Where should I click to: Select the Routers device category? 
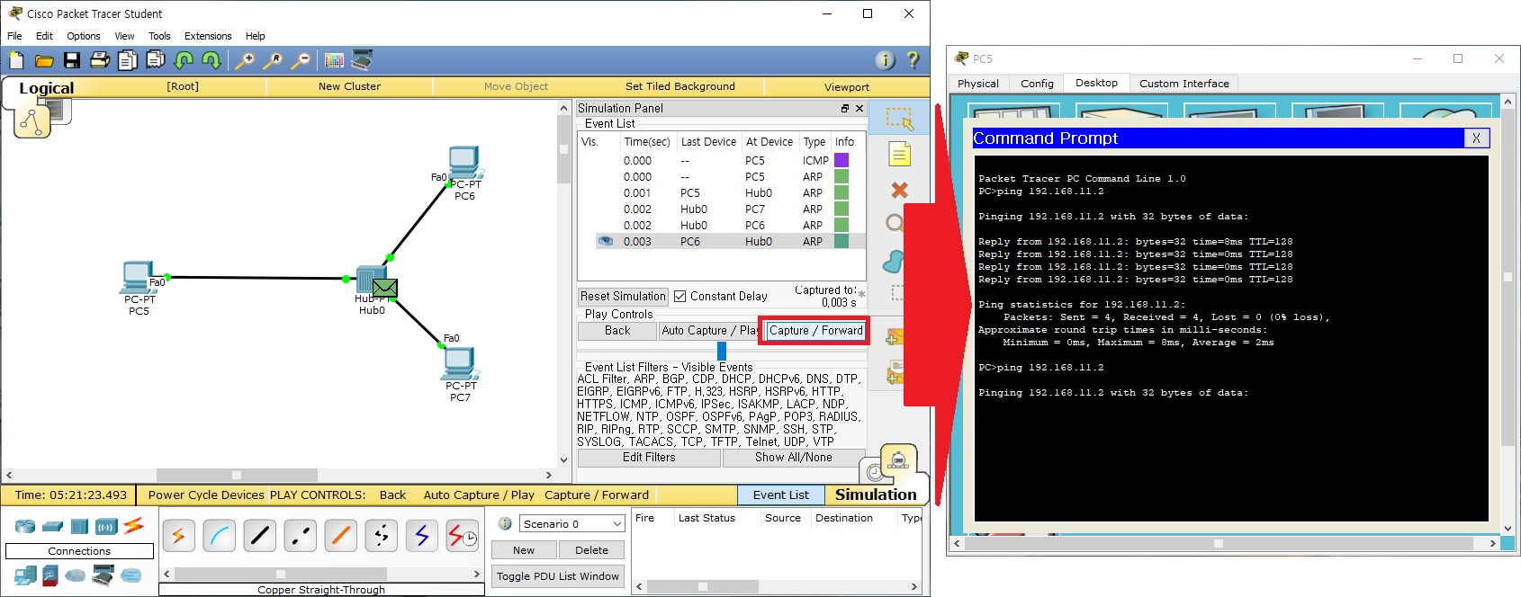[25, 526]
